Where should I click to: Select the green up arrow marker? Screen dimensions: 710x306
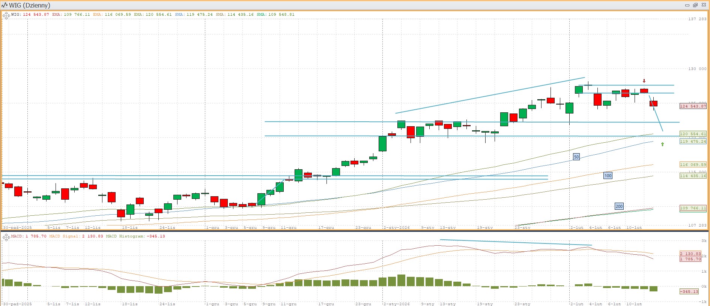point(662,144)
